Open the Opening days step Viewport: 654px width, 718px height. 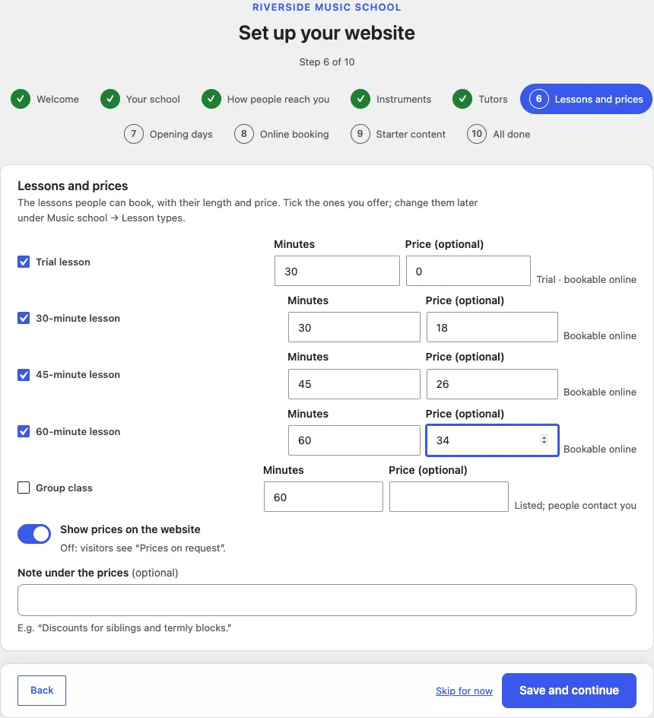click(168, 134)
